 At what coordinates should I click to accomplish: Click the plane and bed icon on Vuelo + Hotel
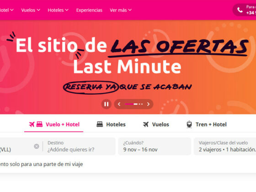(36, 124)
